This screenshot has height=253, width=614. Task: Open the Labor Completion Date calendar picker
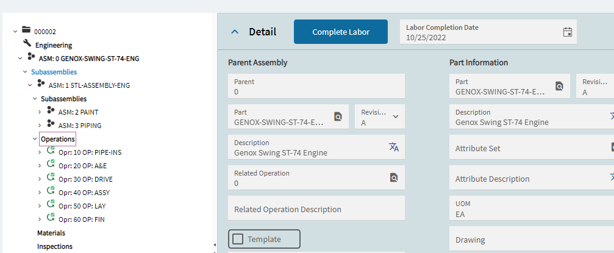pyautogui.click(x=567, y=32)
